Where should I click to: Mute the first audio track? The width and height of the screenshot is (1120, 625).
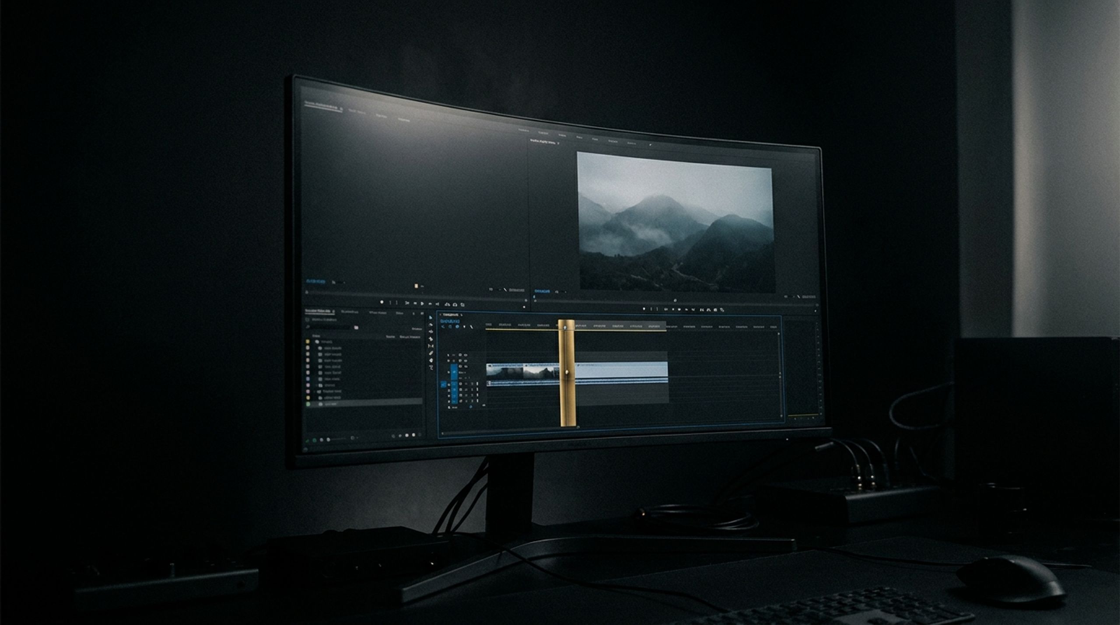click(x=466, y=384)
